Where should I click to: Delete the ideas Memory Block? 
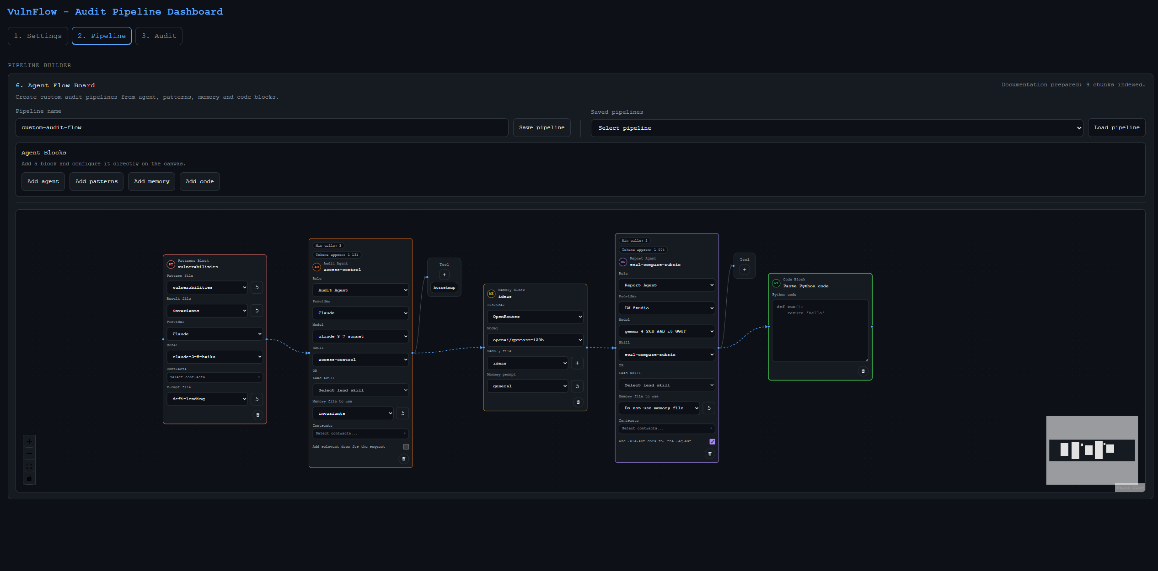[x=578, y=402]
